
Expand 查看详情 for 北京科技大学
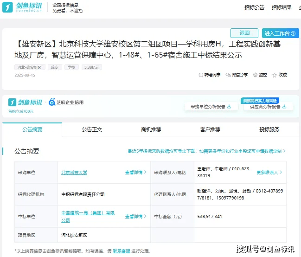click(x=135, y=173)
